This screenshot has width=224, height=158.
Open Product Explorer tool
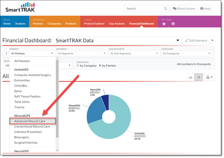coord(94,24)
